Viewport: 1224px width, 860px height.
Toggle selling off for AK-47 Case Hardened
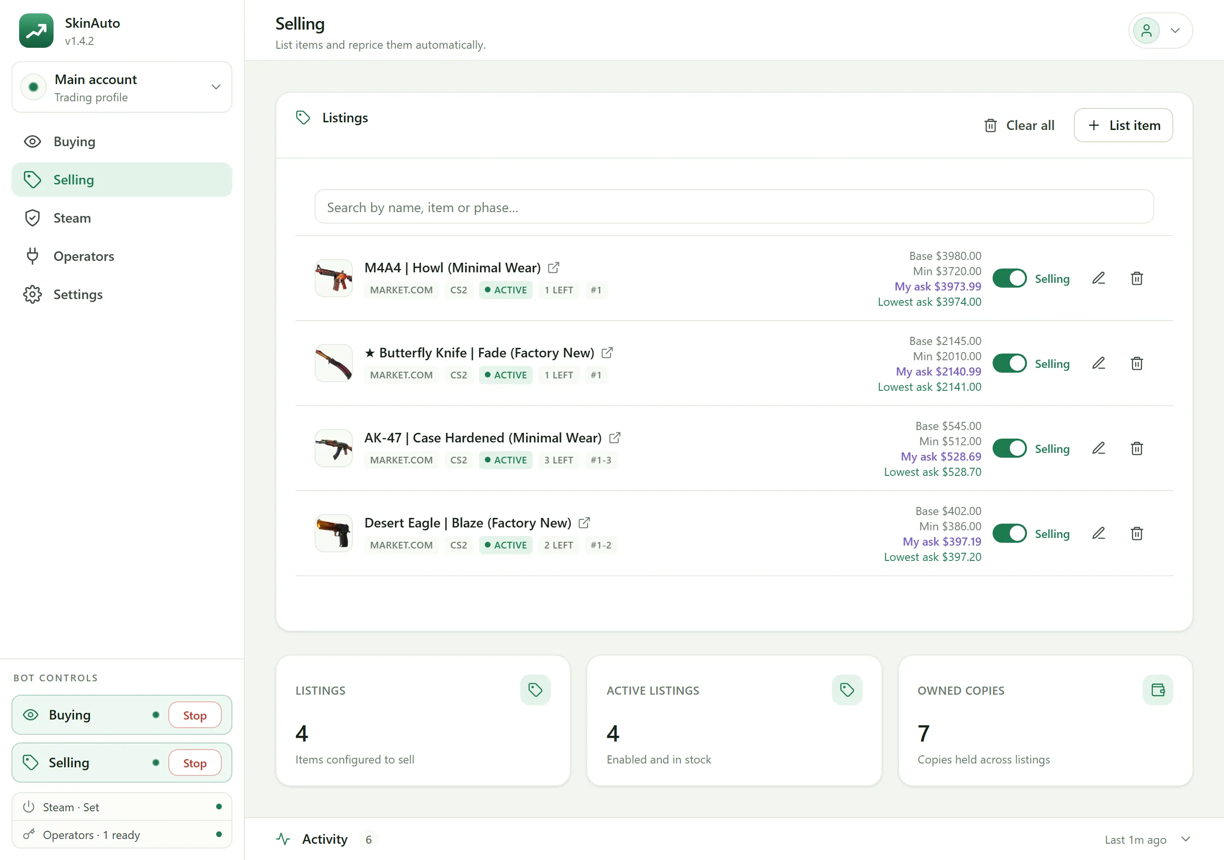tap(1009, 449)
